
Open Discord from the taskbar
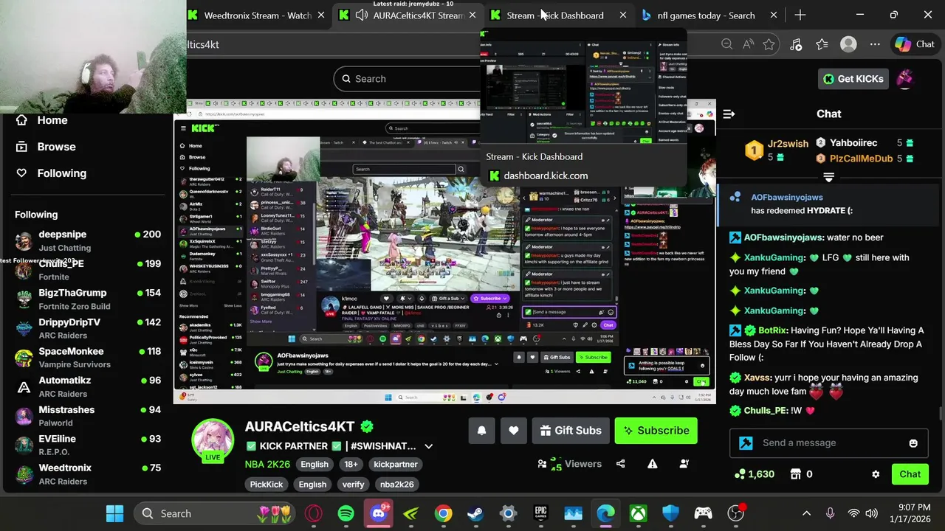click(x=379, y=513)
